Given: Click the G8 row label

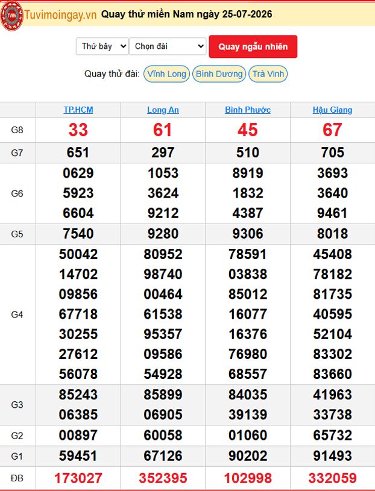Looking at the screenshot, I should [x=17, y=130].
